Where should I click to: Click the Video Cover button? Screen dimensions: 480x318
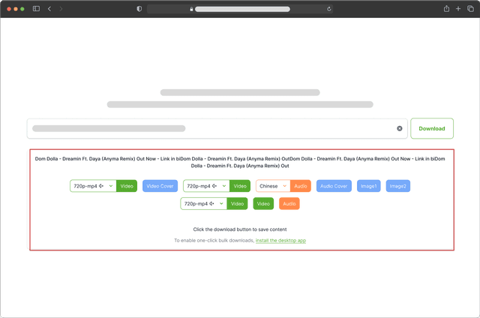(160, 186)
